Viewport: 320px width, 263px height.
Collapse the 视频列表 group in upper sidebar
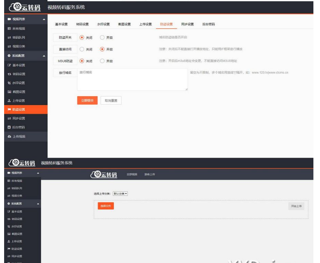pos(44,19)
